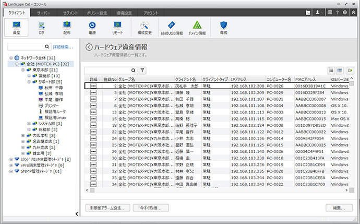Switch to アカウント tab

[x=151, y=13]
